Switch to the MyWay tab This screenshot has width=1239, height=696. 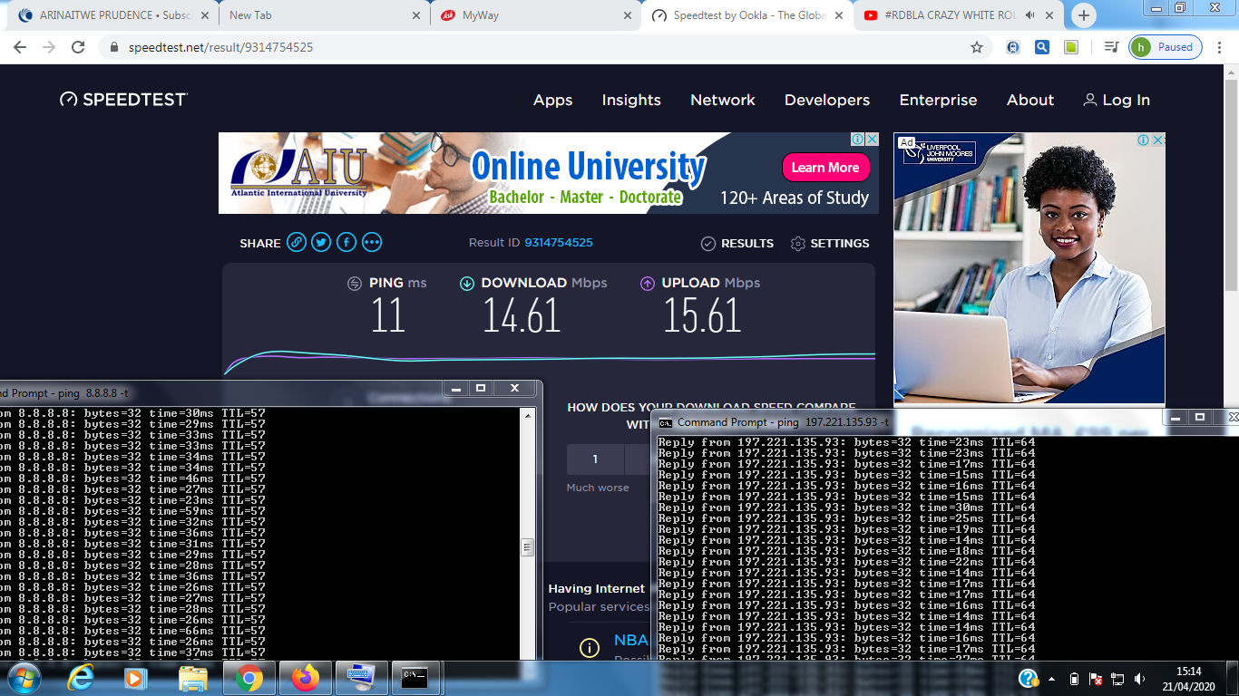click(x=535, y=15)
